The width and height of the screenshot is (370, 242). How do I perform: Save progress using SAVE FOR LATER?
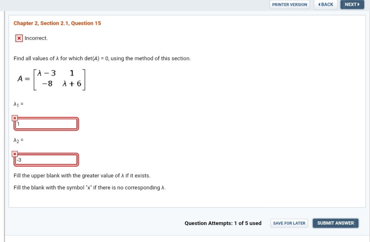[289, 223]
